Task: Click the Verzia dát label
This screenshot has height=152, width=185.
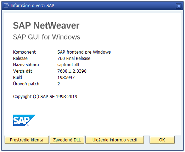Action: pyautogui.click(x=23, y=71)
